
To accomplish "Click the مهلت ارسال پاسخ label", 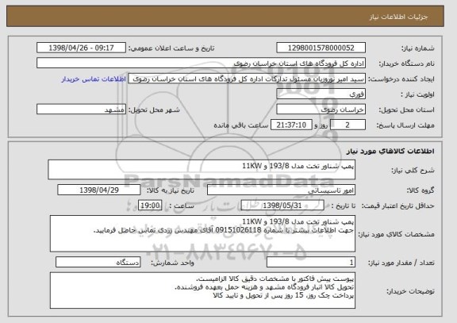I will pos(405,125).
